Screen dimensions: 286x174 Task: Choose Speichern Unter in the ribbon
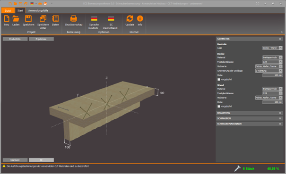tap(43, 22)
